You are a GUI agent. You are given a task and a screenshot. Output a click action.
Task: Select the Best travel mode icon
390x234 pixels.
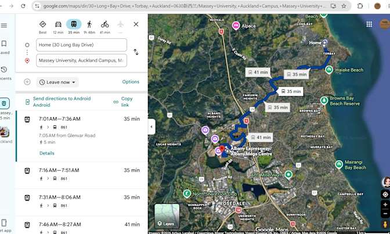[42, 24]
